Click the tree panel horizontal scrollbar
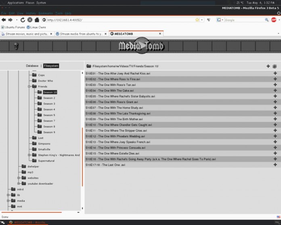281x225 pixels. [31, 212]
